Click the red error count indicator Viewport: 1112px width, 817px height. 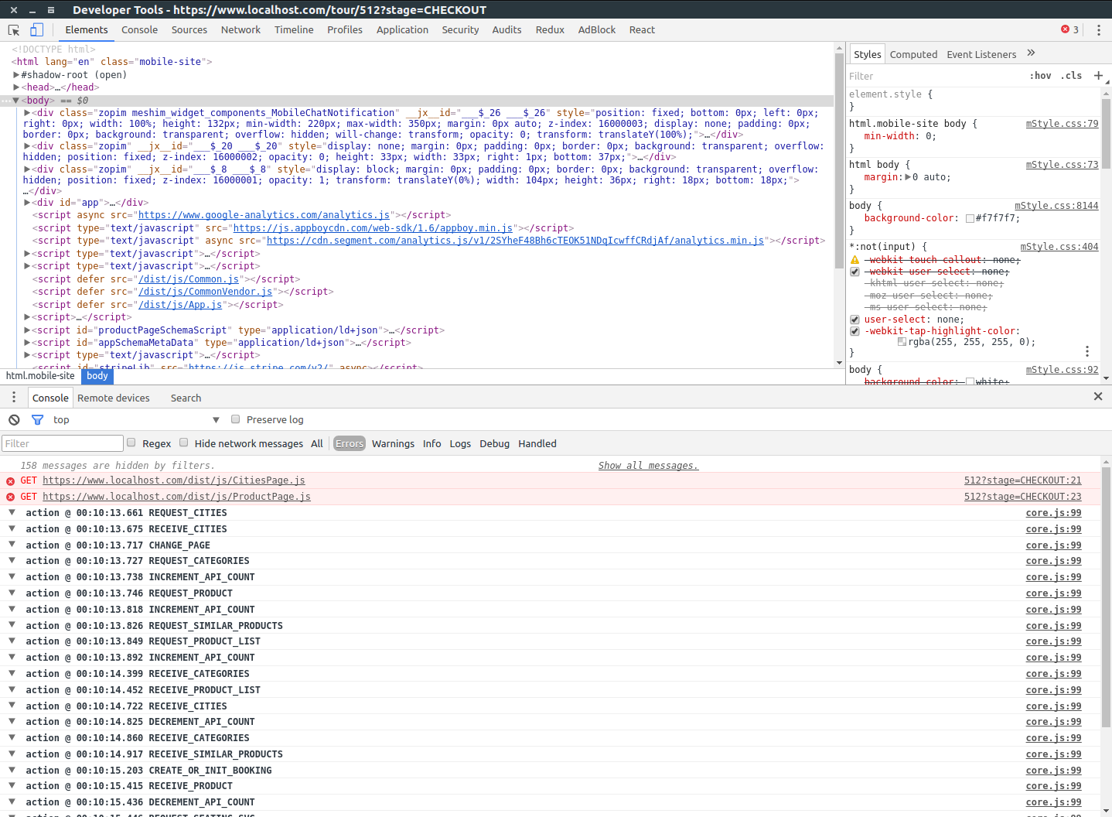click(1070, 30)
